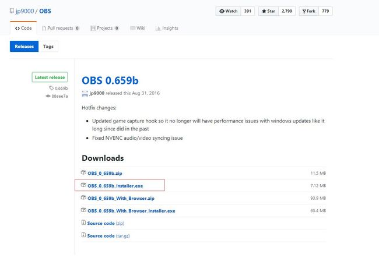This screenshot has height=268, width=379.
Task: Select the Tags button
Action: pos(48,47)
